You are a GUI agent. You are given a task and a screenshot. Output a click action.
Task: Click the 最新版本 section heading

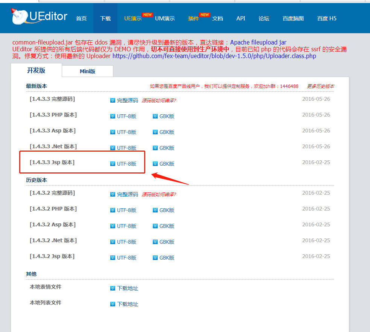(37, 86)
